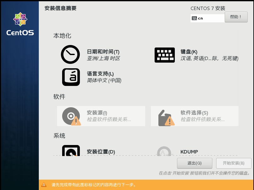
Task: Click the software selection package icon
Action: pyautogui.click(x=166, y=118)
